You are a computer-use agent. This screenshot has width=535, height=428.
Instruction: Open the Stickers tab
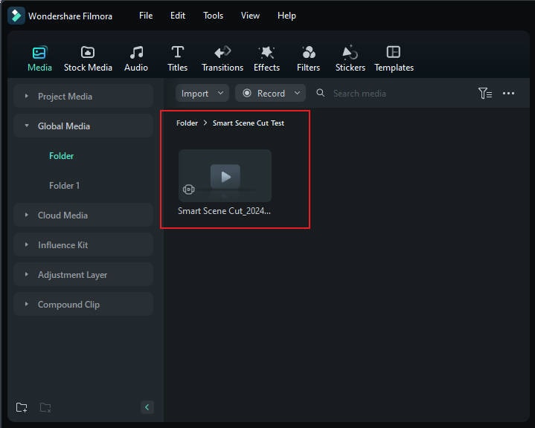tap(350, 59)
